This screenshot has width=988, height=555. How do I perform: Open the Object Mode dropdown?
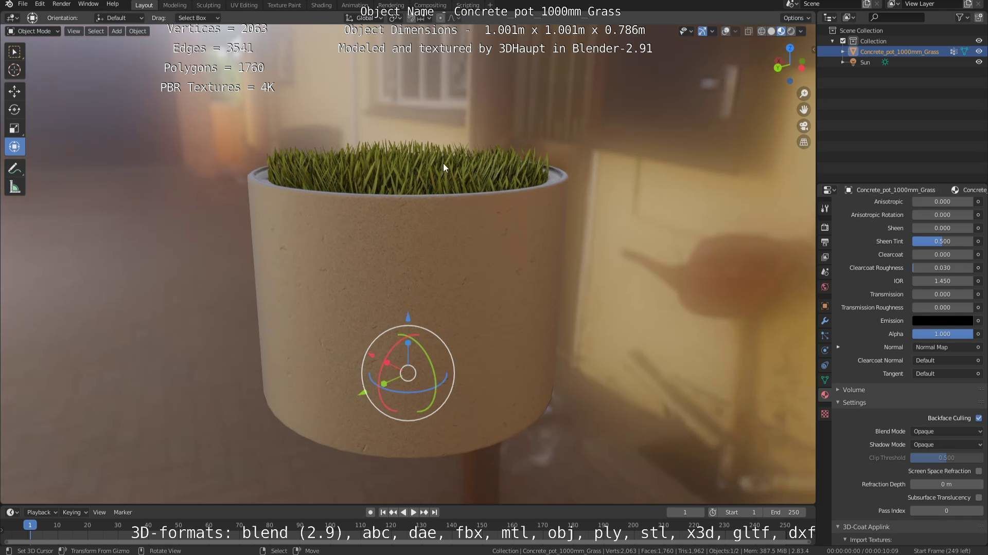(x=33, y=31)
